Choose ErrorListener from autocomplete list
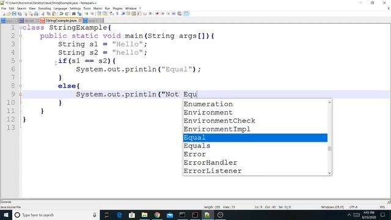This screenshot has height=220, width=391. click(255, 171)
